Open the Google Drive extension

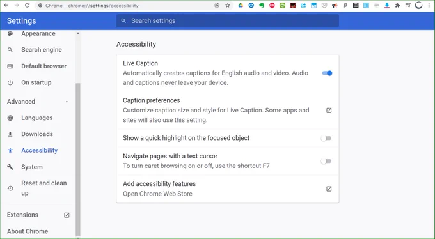pyautogui.click(x=241, y=5)
